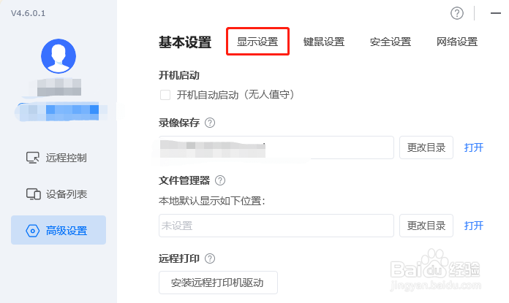Click the hexagon advanced settings icon

[x=32, y=231]
